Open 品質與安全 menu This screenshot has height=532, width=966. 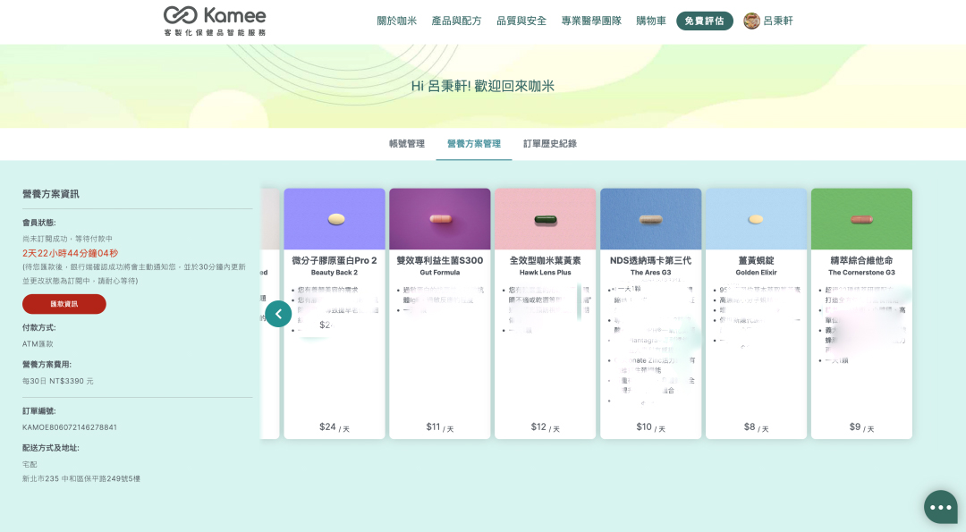point(521,21)
